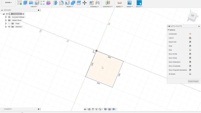
Task: Expand the Sketches tree node
Action: point(6,27)
